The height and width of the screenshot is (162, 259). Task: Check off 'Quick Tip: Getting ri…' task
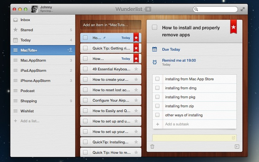click(x=85, y=48)
